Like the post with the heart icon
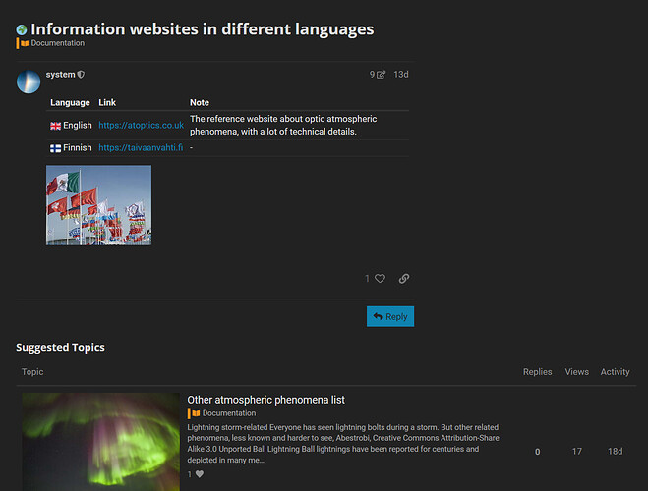This screenshot has width=648, height=491. (x=381, y=279)
